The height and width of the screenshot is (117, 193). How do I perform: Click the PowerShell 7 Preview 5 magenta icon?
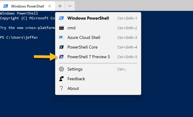[61, 57]
